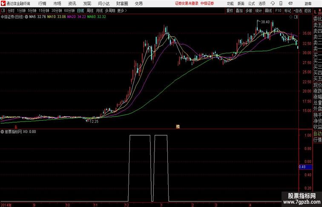
Task: Toggle the panel layout icon at chart top-right
Action: tap(296, 17)
